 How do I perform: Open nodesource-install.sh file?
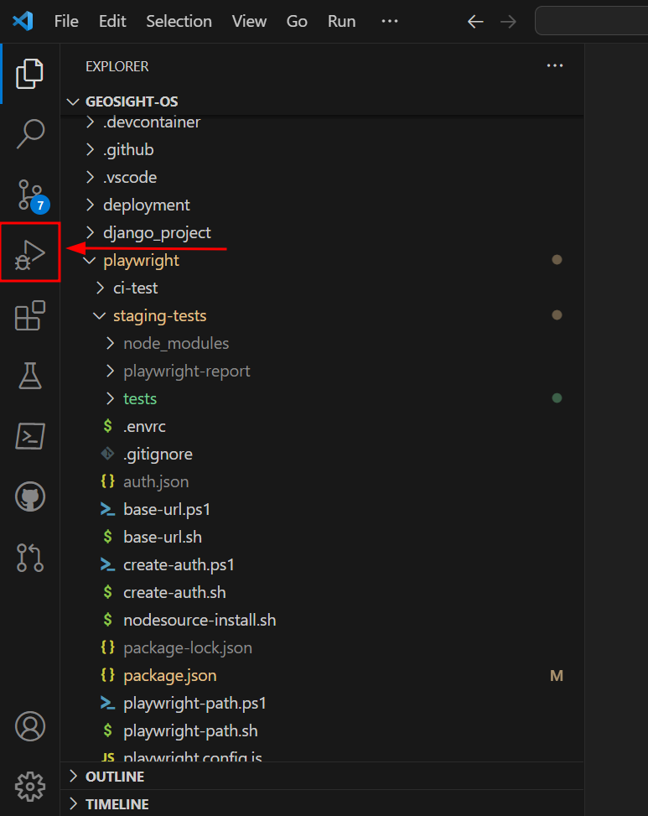322,620
